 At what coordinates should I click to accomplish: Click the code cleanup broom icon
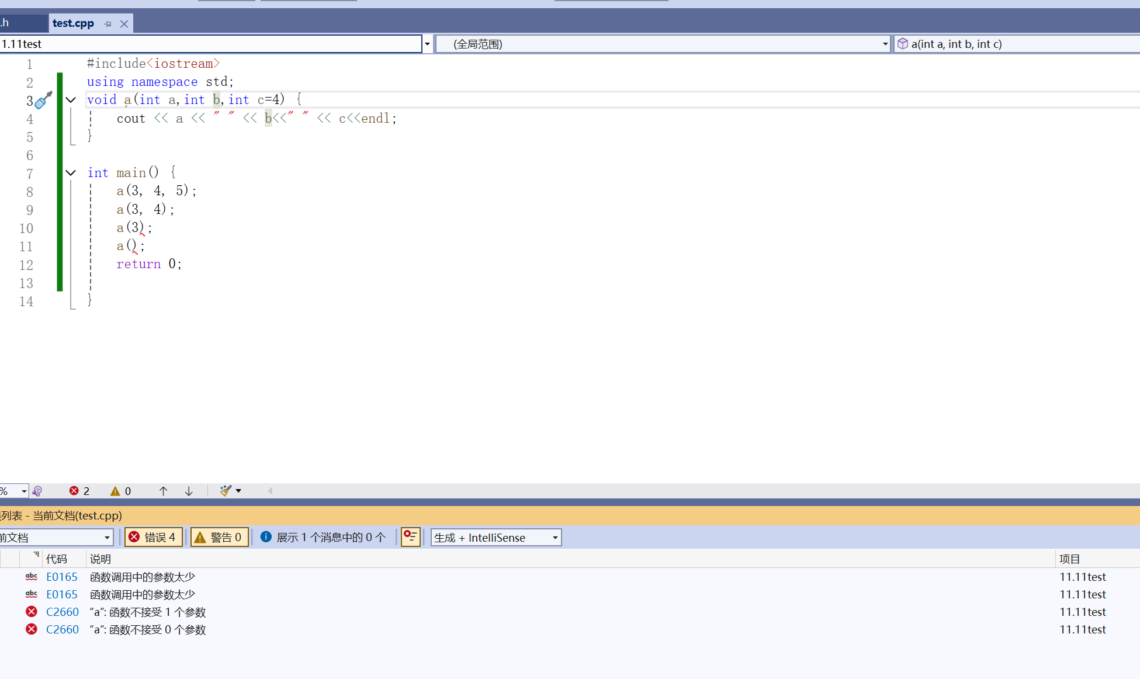(x=226, y=491)
